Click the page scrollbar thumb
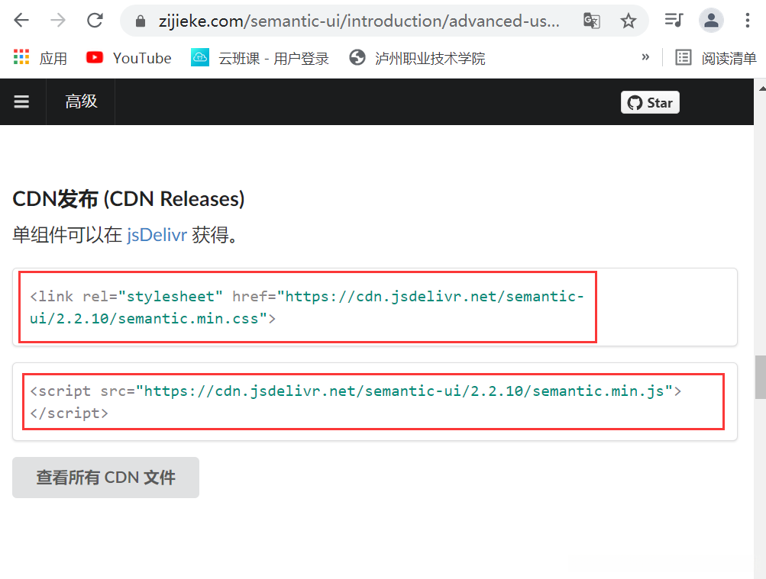Screen dimensions: 766x579 point(760,378)
